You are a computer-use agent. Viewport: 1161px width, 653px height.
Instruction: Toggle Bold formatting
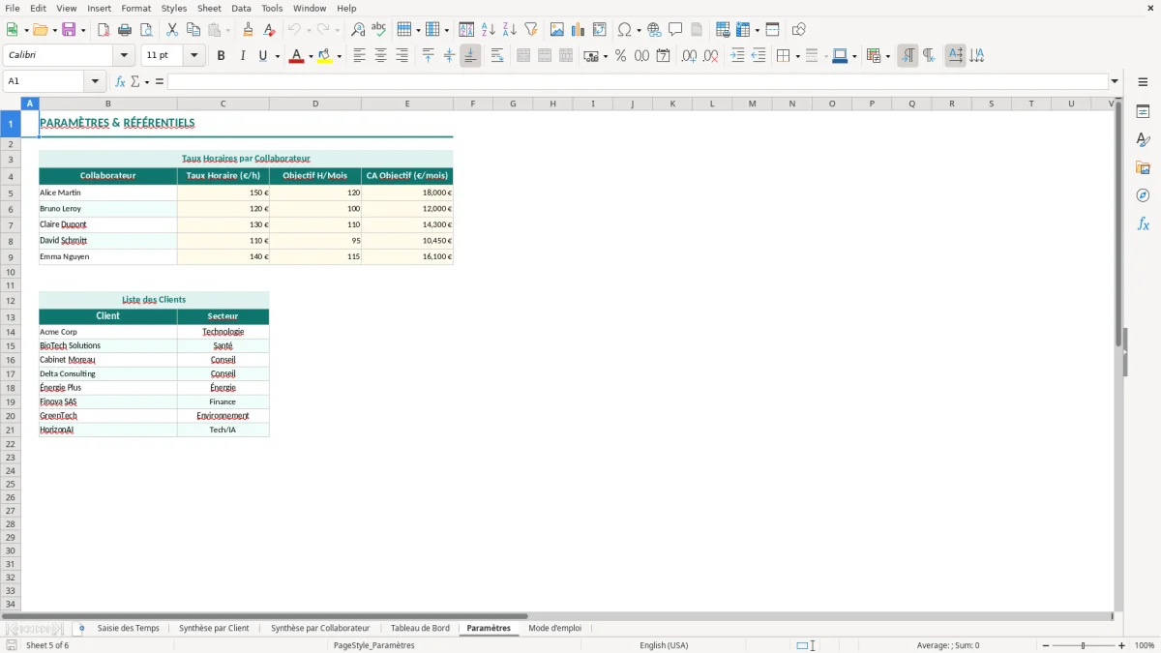(222, 56)
